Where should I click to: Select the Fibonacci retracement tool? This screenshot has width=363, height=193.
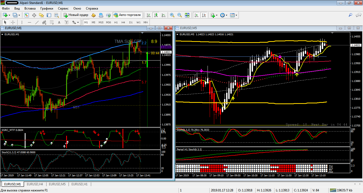pyautogui.click(x=52, y=22)
